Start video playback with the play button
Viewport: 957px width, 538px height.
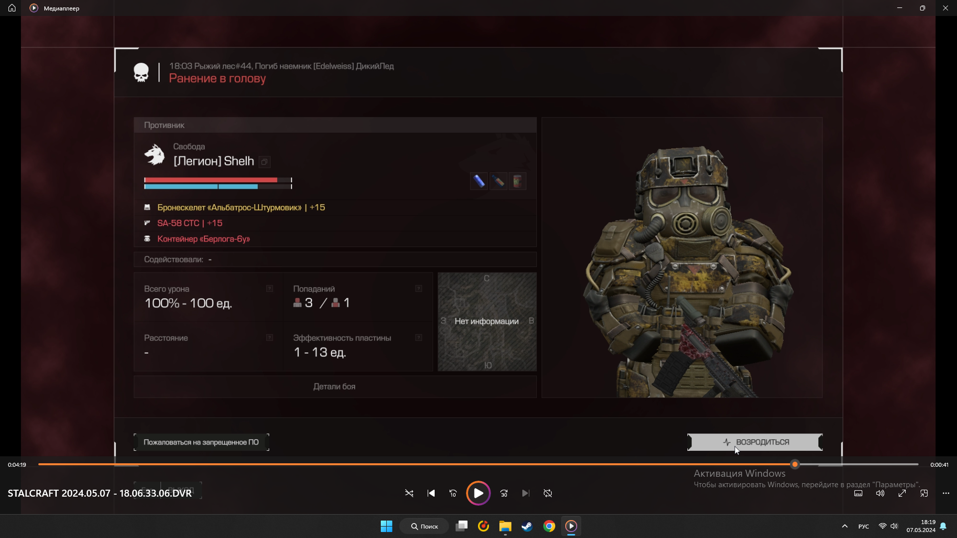pyautogui.click(x=478, y=493)
